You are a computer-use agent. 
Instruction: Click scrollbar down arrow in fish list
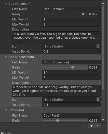103,120
